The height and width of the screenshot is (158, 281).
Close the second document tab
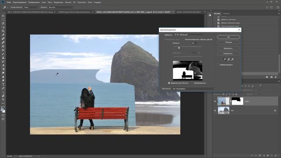pyautogui.click(x=93, y=12)
